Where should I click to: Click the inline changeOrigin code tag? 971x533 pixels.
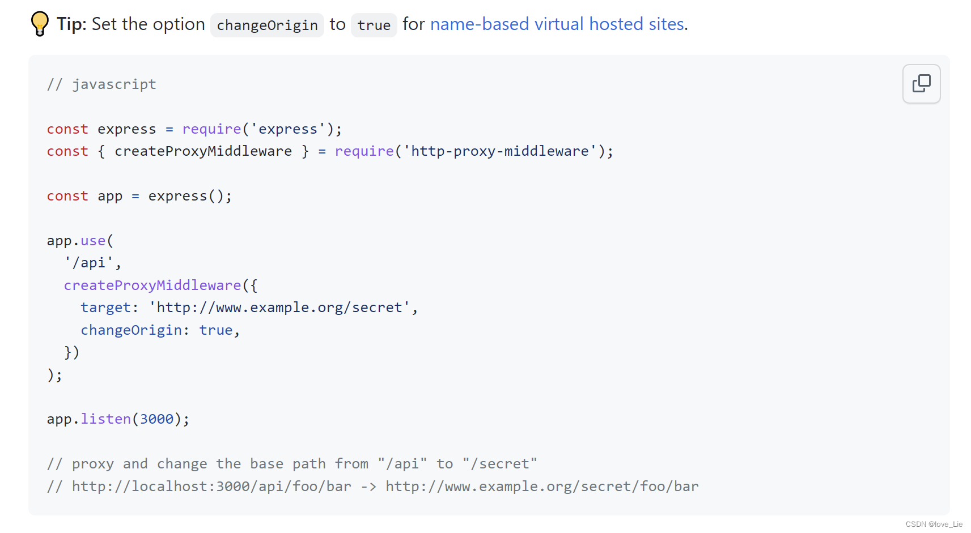(x=267, y=25)
